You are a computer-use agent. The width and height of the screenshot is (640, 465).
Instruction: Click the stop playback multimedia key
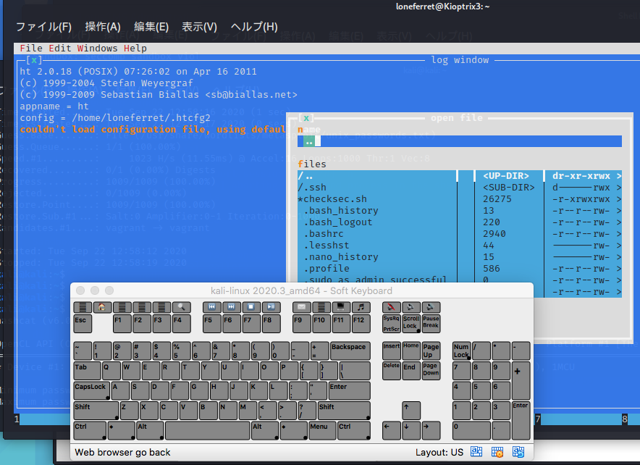point(251,307)
